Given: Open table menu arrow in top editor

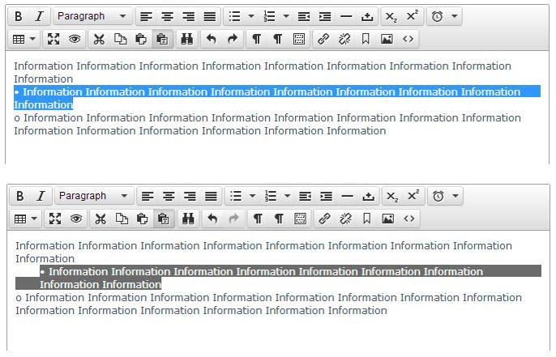Looking at the screenshot, I should point(32,39).
